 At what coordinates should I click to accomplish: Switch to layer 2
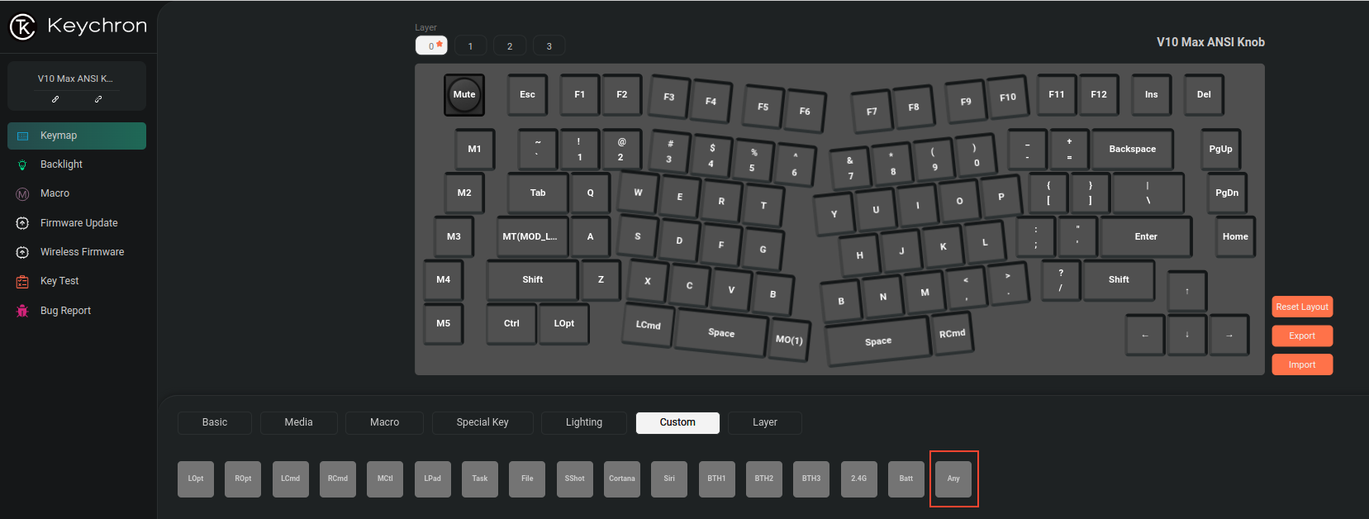(x=510, y=45)
